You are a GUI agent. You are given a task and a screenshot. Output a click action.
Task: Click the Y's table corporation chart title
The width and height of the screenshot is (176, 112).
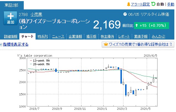click(35, 56)
